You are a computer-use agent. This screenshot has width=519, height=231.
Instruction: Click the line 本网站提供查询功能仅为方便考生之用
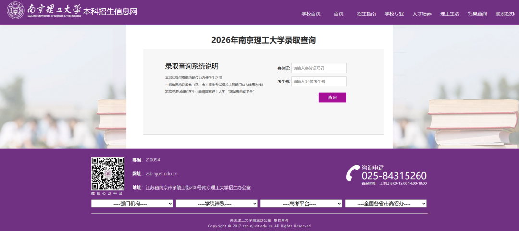pyautogui.click(x=193, y=78)
